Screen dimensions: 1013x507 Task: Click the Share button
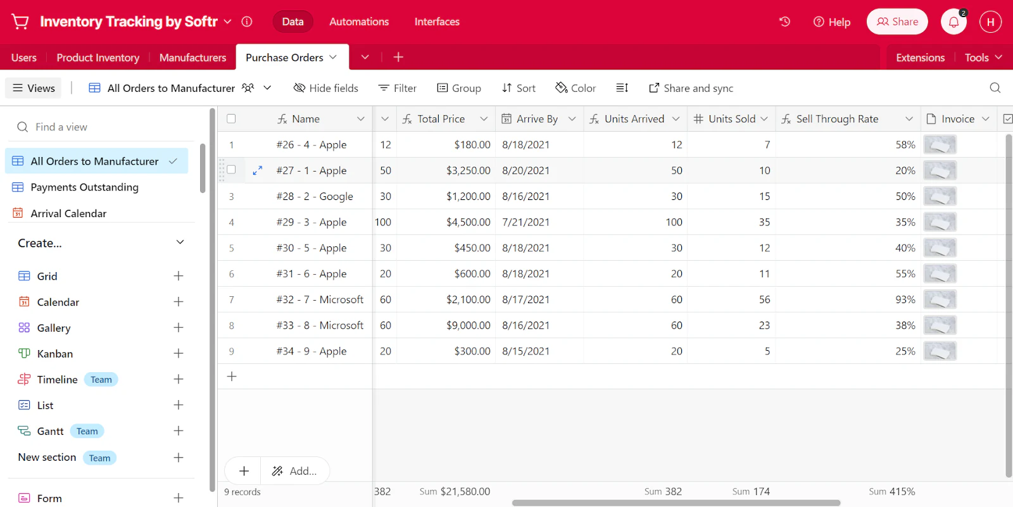point(897,22)
